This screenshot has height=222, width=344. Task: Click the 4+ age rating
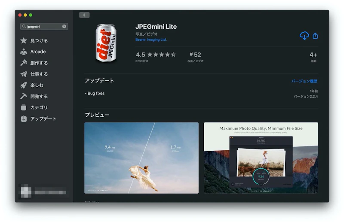[313, 55]
